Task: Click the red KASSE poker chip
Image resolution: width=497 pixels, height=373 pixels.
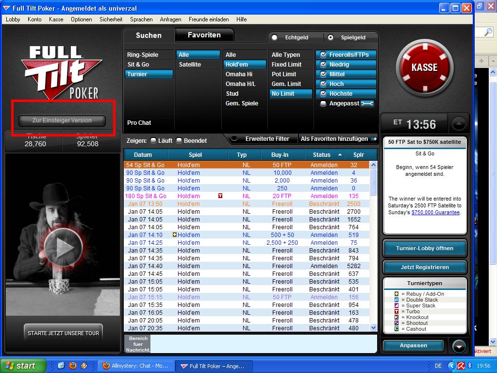Action: 424,67
